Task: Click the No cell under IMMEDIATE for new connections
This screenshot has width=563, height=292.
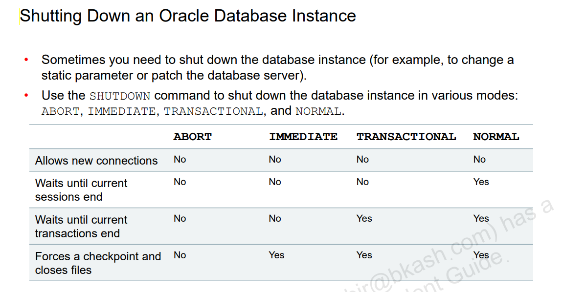Action: click(x=275, y=160)
